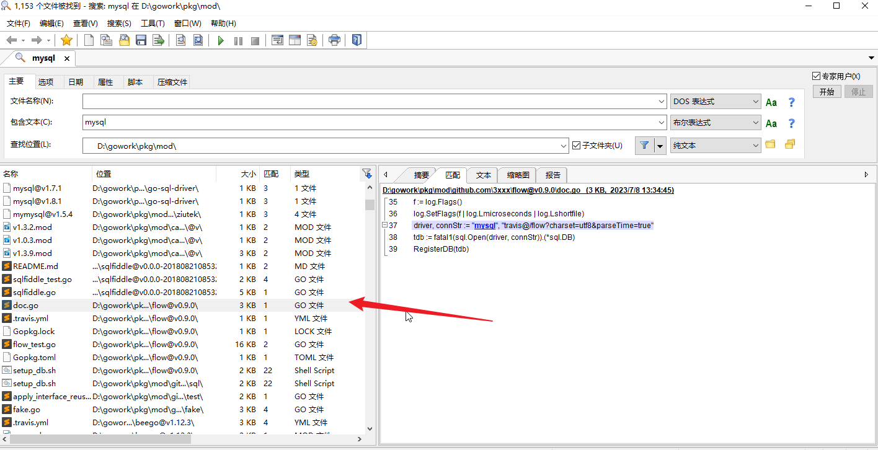The height and width of the screenshot is (450, 878).
Task: Click the star Favorites toolbar icon
Action: [x=66, y=41]
